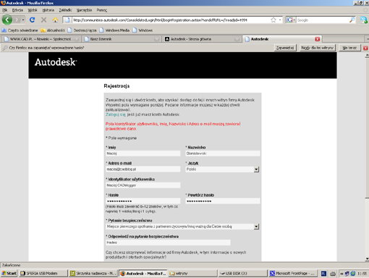Open the Windows Start menu

9,274
